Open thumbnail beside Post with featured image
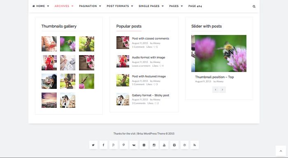This screenshot has height=158, width=288. pos(123,80)
